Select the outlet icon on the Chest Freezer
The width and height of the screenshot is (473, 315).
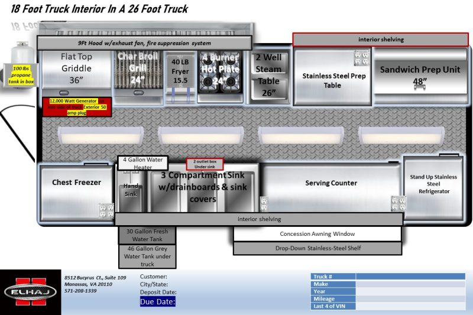106,211
